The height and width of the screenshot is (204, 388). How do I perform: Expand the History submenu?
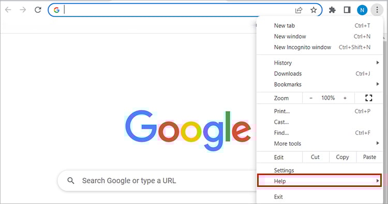[x=320, y=62]
